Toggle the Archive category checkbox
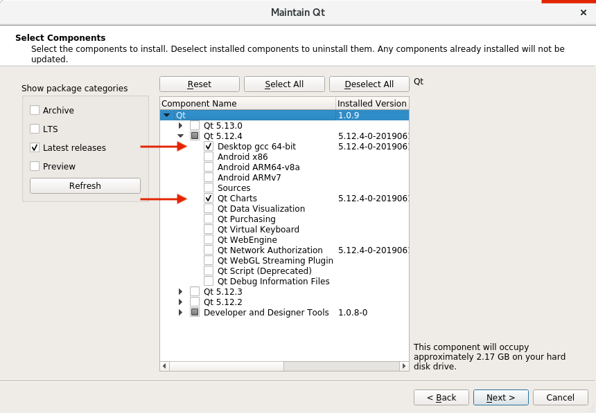Viewport: 596px width, 413px height. coord(35,110)
